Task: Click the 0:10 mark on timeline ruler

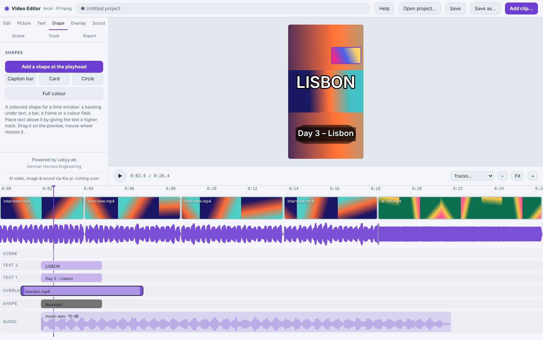Action: [211, 188]
